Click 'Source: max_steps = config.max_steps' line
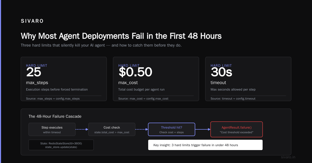The width and height of the screenshot is (312, 163). (x=53, y=99)
